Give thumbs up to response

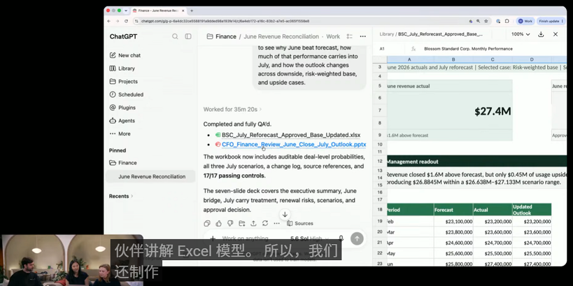pyautogui.click(x=218, y=224)
